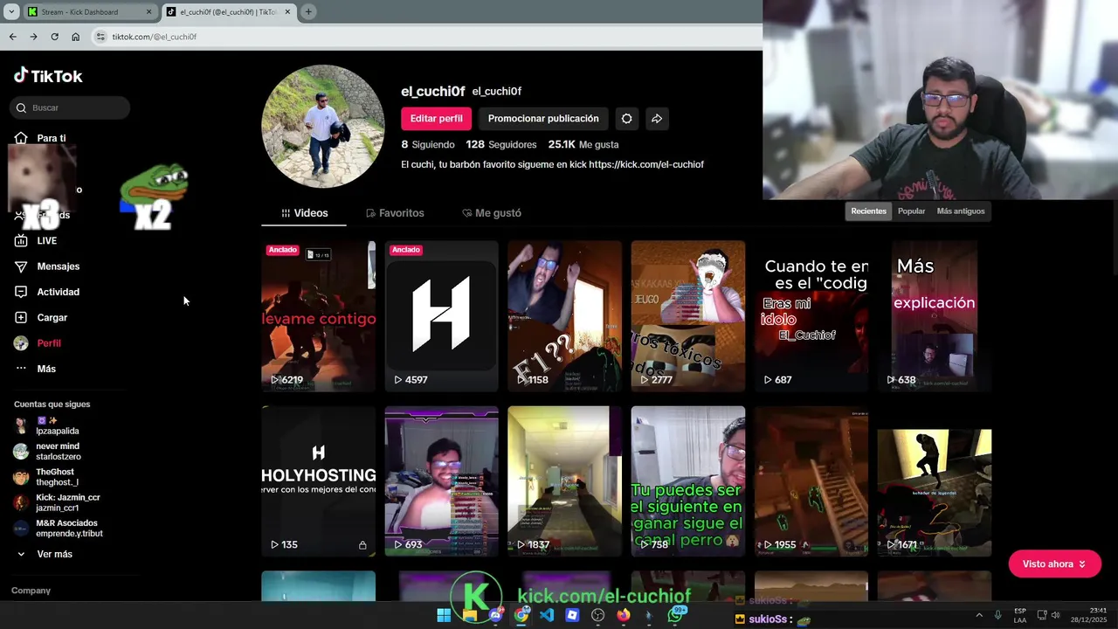The width and height of the screenshot is (1118, 629).
Task: Show hidden system tray icons chevron
Action: point(978,615)
